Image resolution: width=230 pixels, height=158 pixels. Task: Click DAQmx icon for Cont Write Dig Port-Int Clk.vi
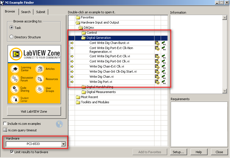pos(164,62)
